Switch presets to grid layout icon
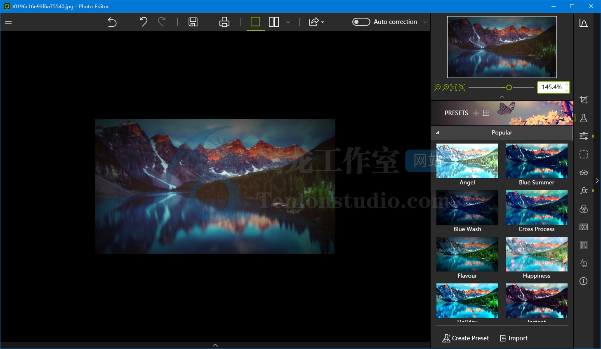This screenshot has height=349, width=601. click(486, 113)
